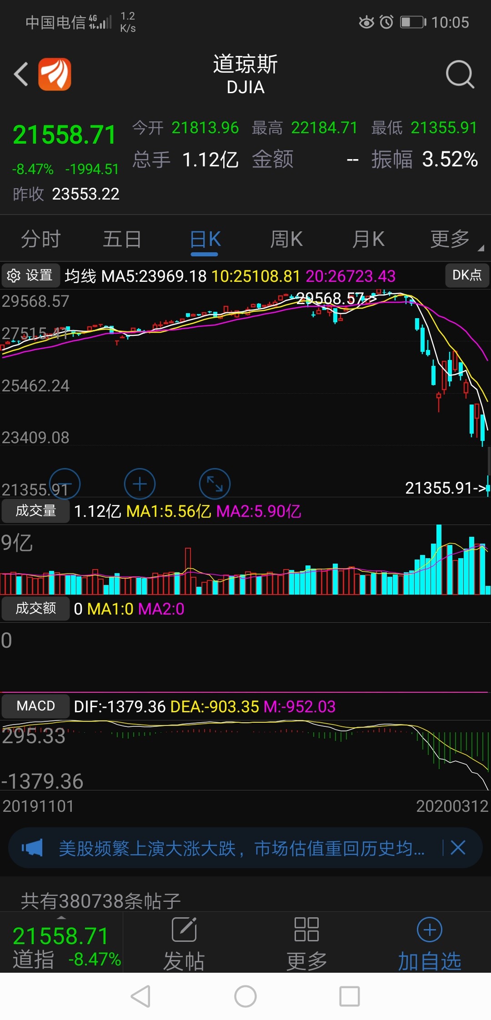Screen dimensions: 491x1020
Task: Tap Android back navigation button
Action: click(140, 996)
